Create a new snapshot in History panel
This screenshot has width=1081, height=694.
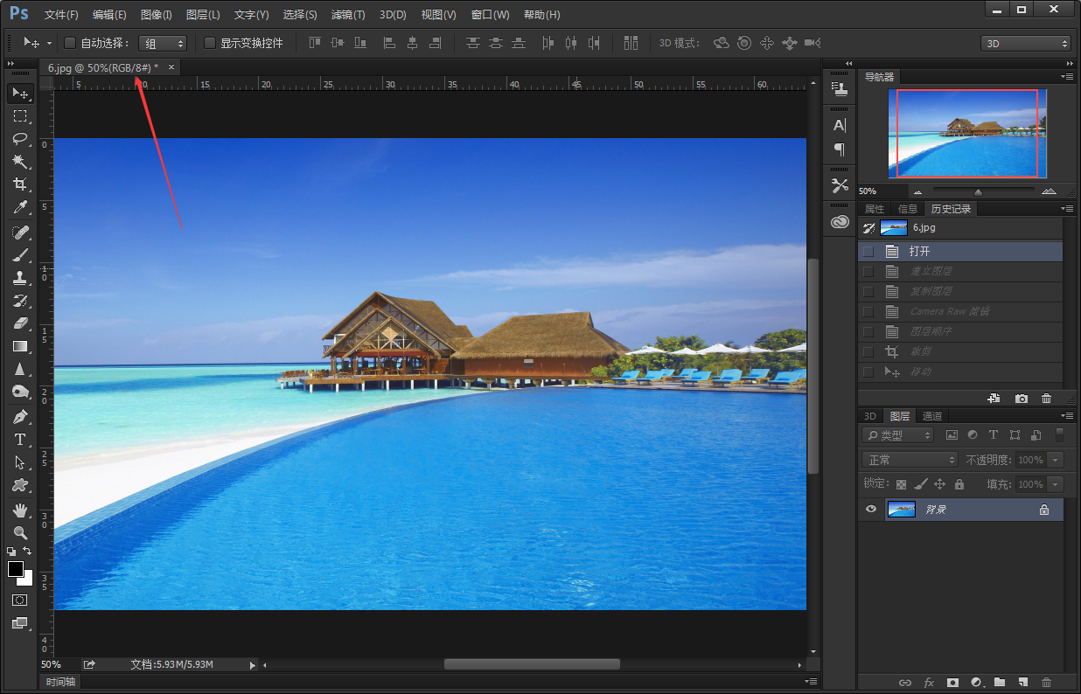tap(1021, 399)
